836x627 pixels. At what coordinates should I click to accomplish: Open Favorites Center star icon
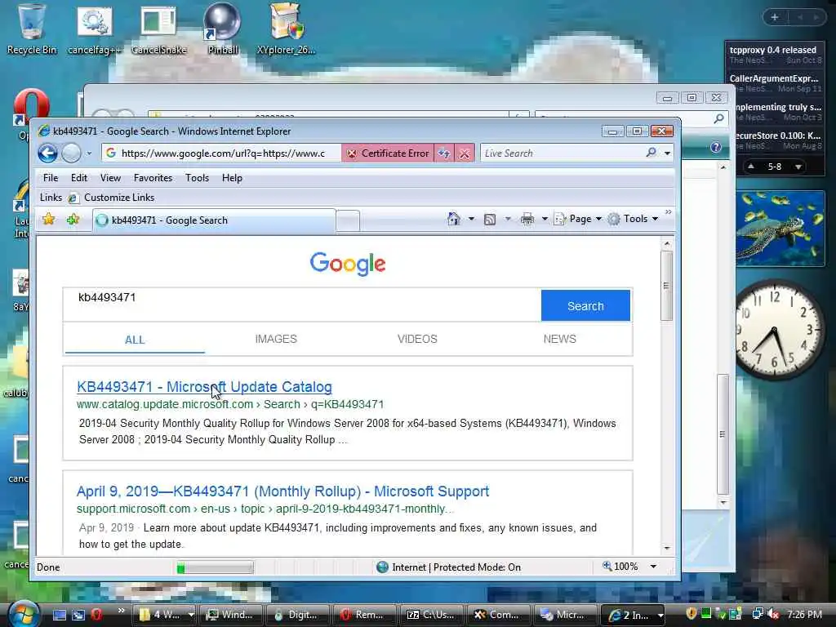[48, 219]
